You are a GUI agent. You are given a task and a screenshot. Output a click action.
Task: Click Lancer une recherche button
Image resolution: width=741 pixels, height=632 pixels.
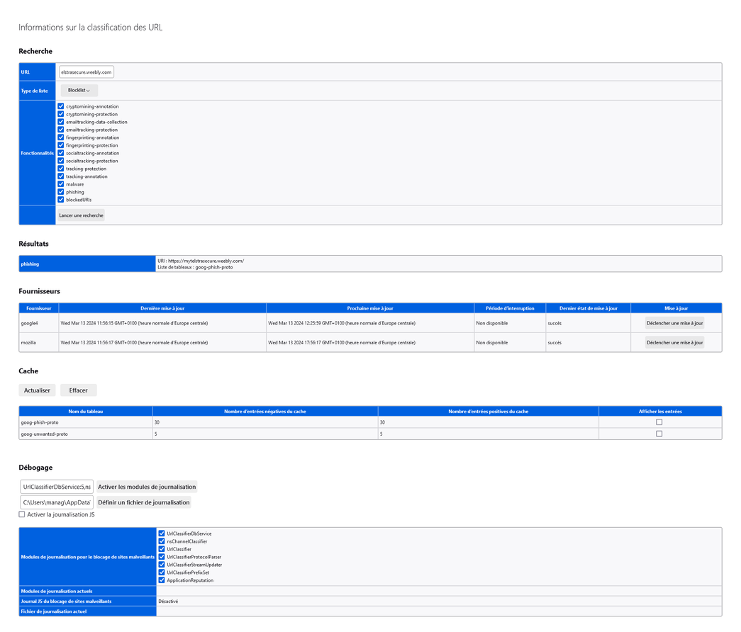point(81,215)
